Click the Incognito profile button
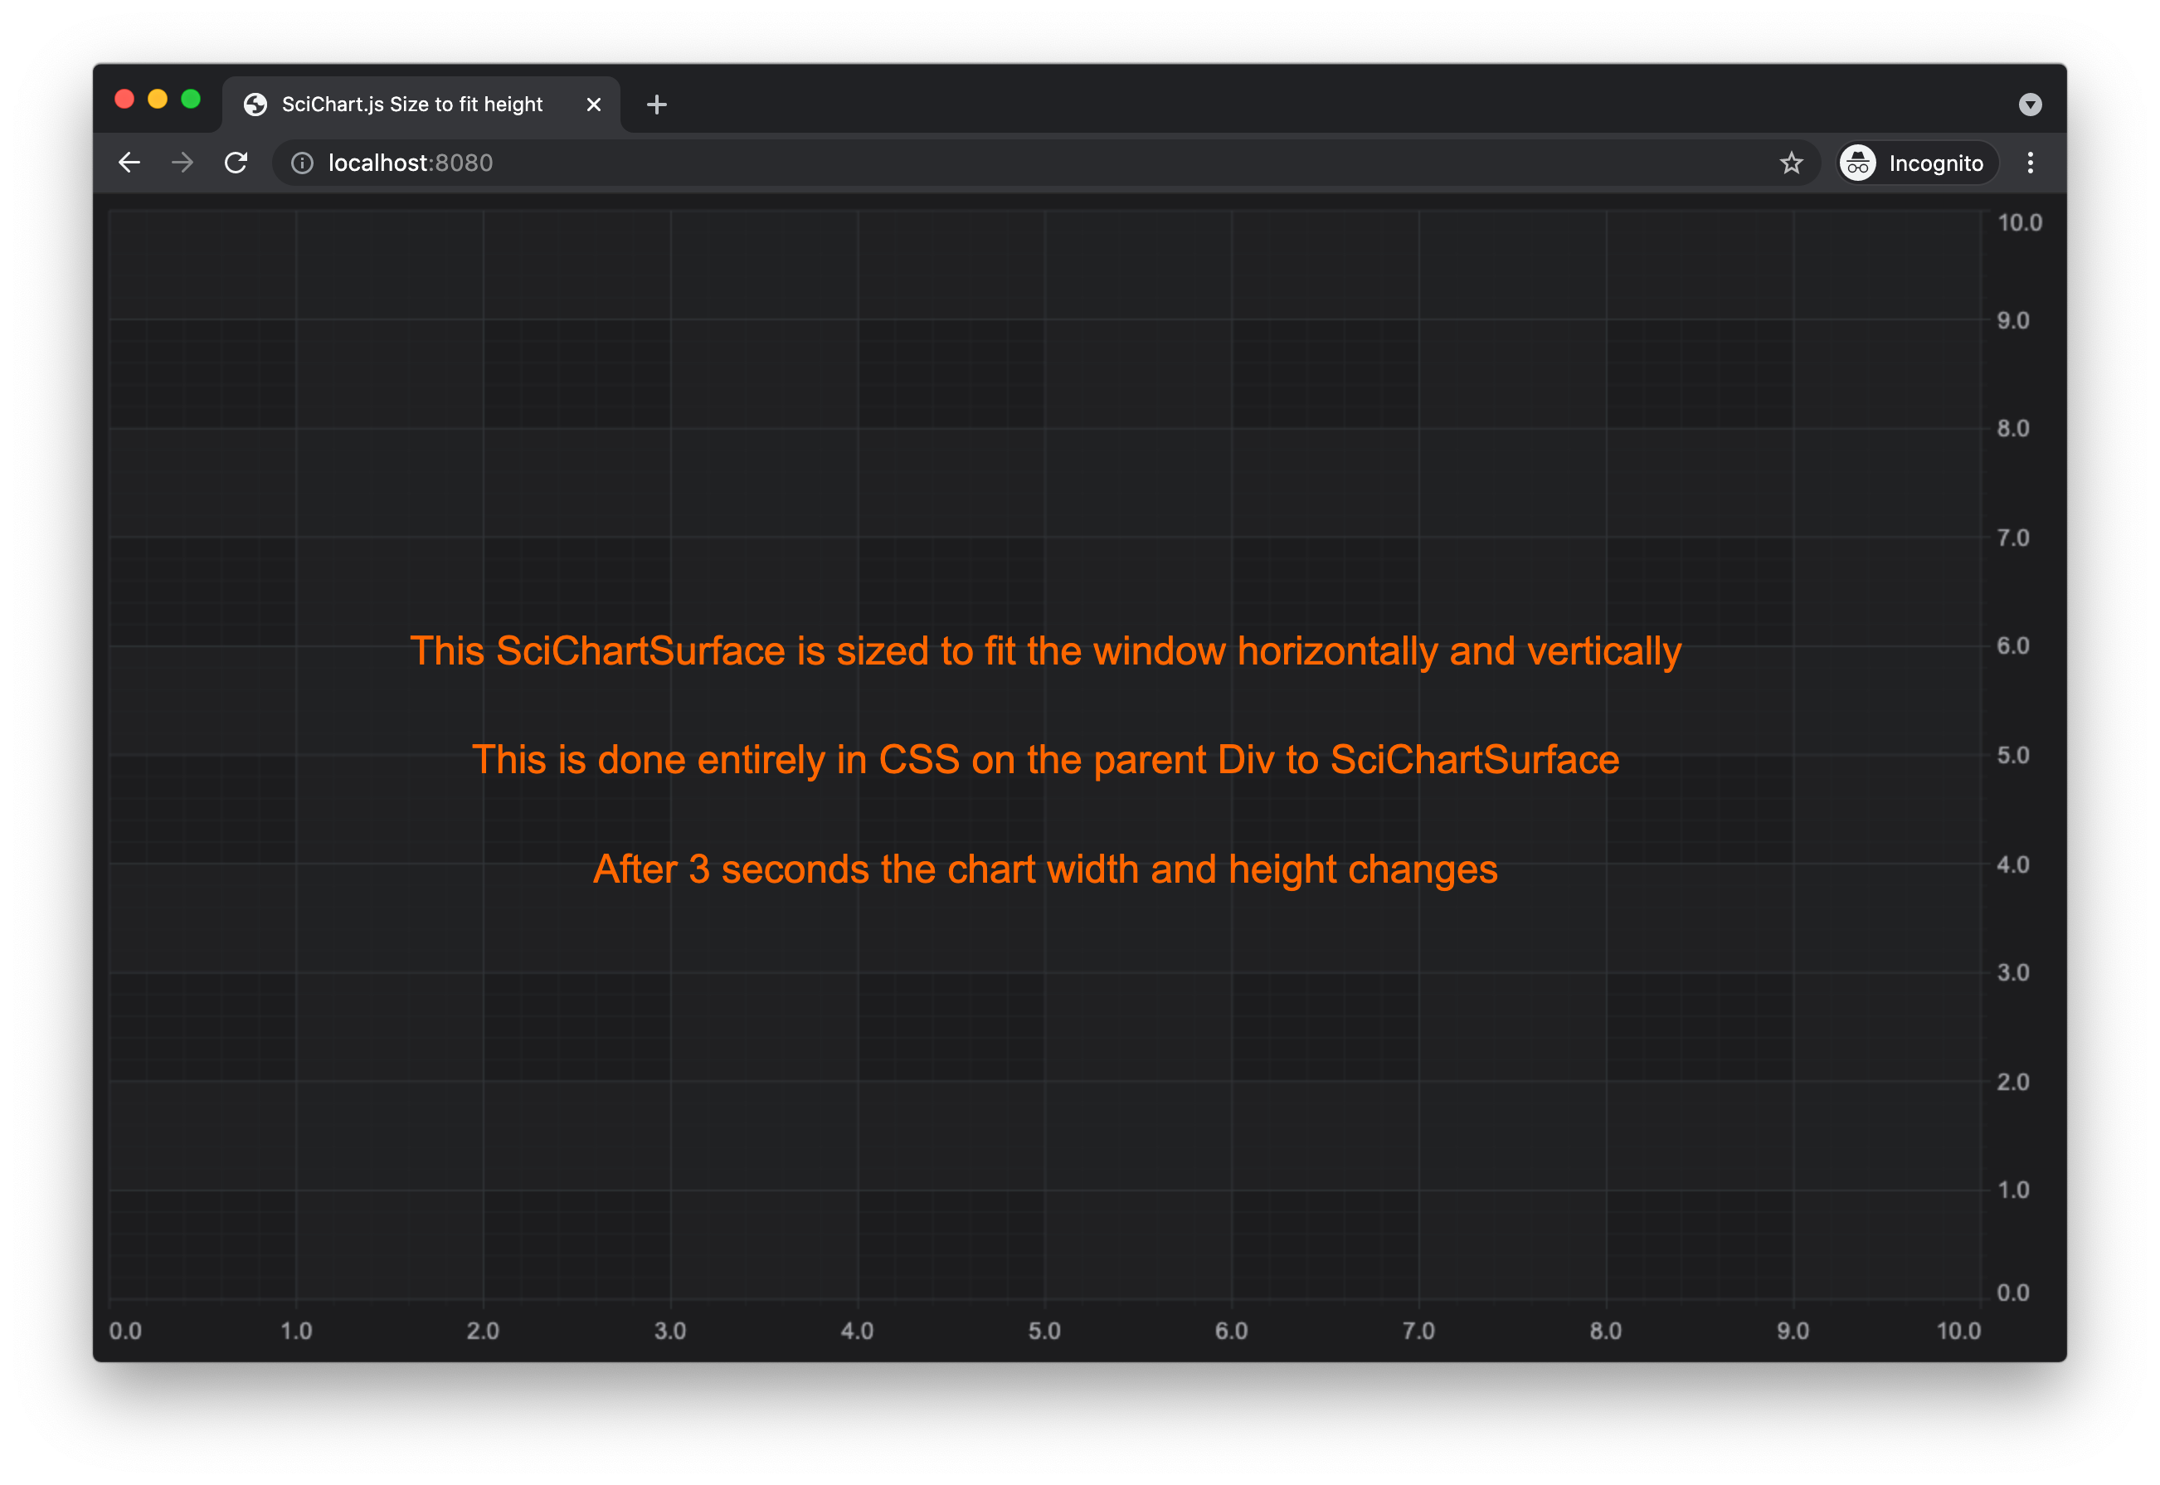 1918,163
